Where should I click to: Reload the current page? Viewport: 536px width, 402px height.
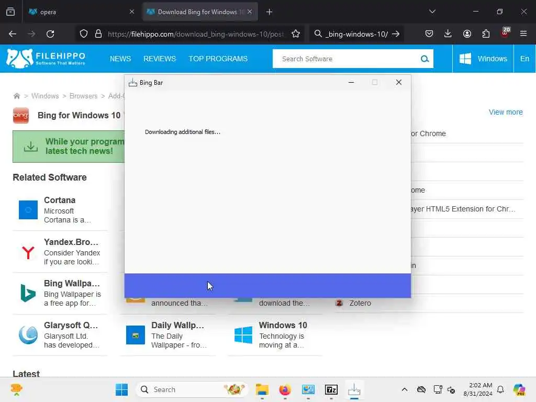[50, 34]
